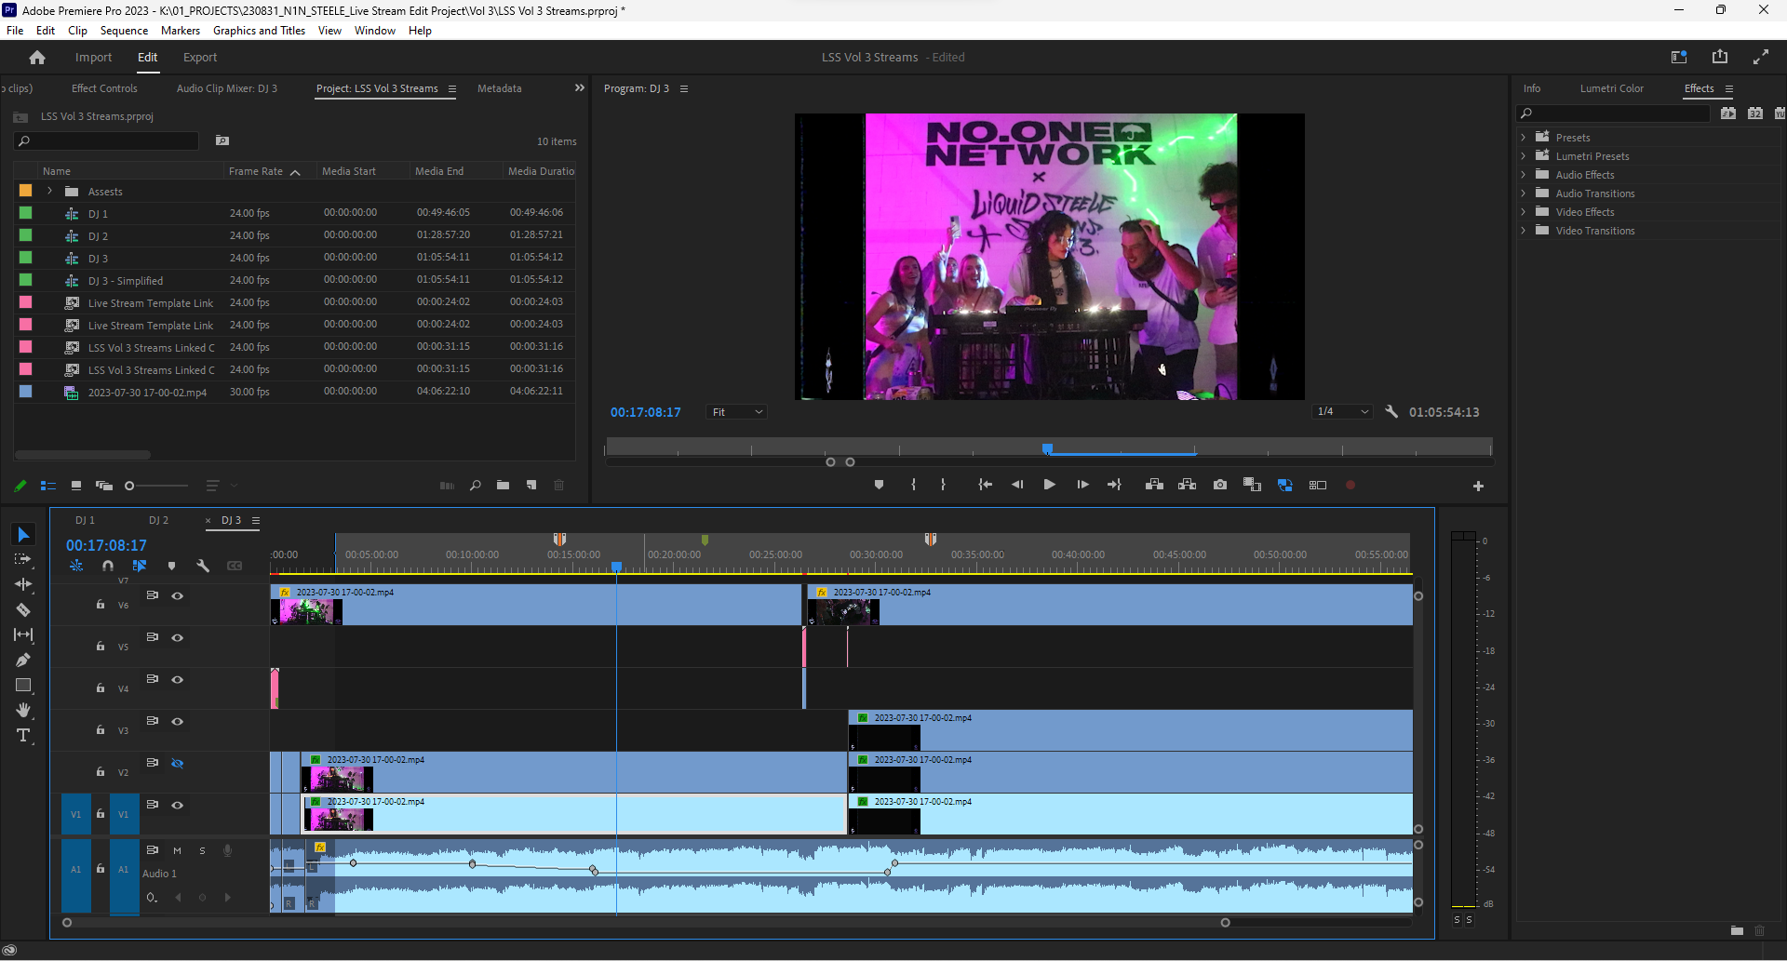Expand the Lumetri Presets folder

[1524, 155]
